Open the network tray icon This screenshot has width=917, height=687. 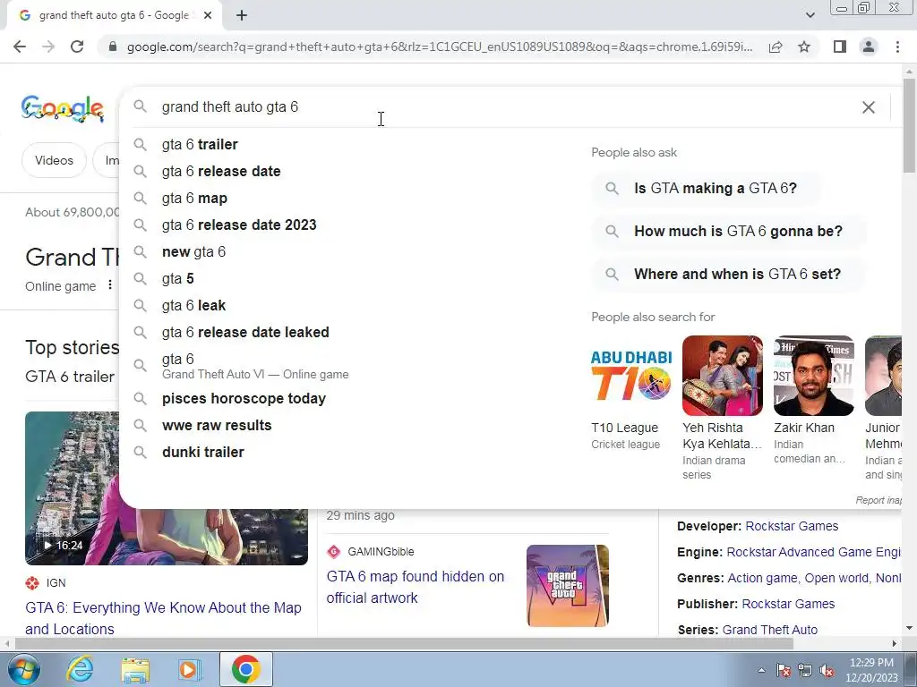[x=805, y=670]
